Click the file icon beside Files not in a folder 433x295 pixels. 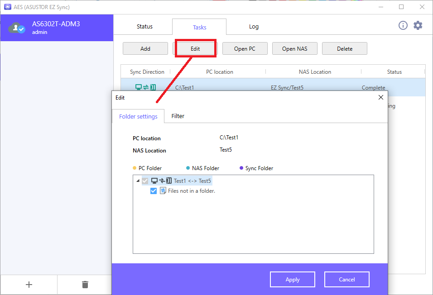coord(163,190)
